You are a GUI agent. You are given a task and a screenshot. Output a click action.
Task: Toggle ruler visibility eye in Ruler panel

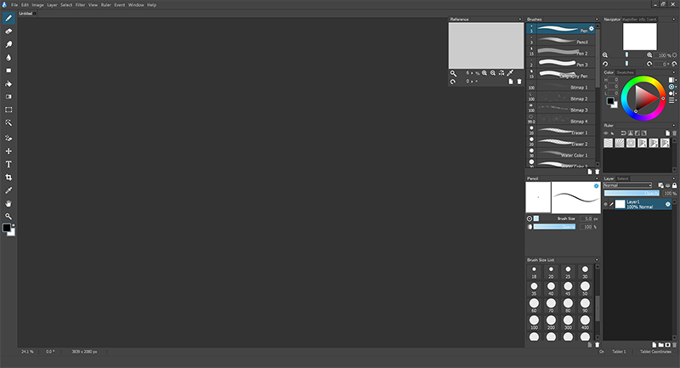[x=606, y=133]
